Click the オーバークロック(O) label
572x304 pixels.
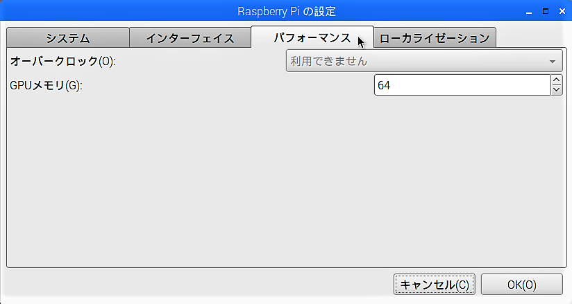pos(62,61)
